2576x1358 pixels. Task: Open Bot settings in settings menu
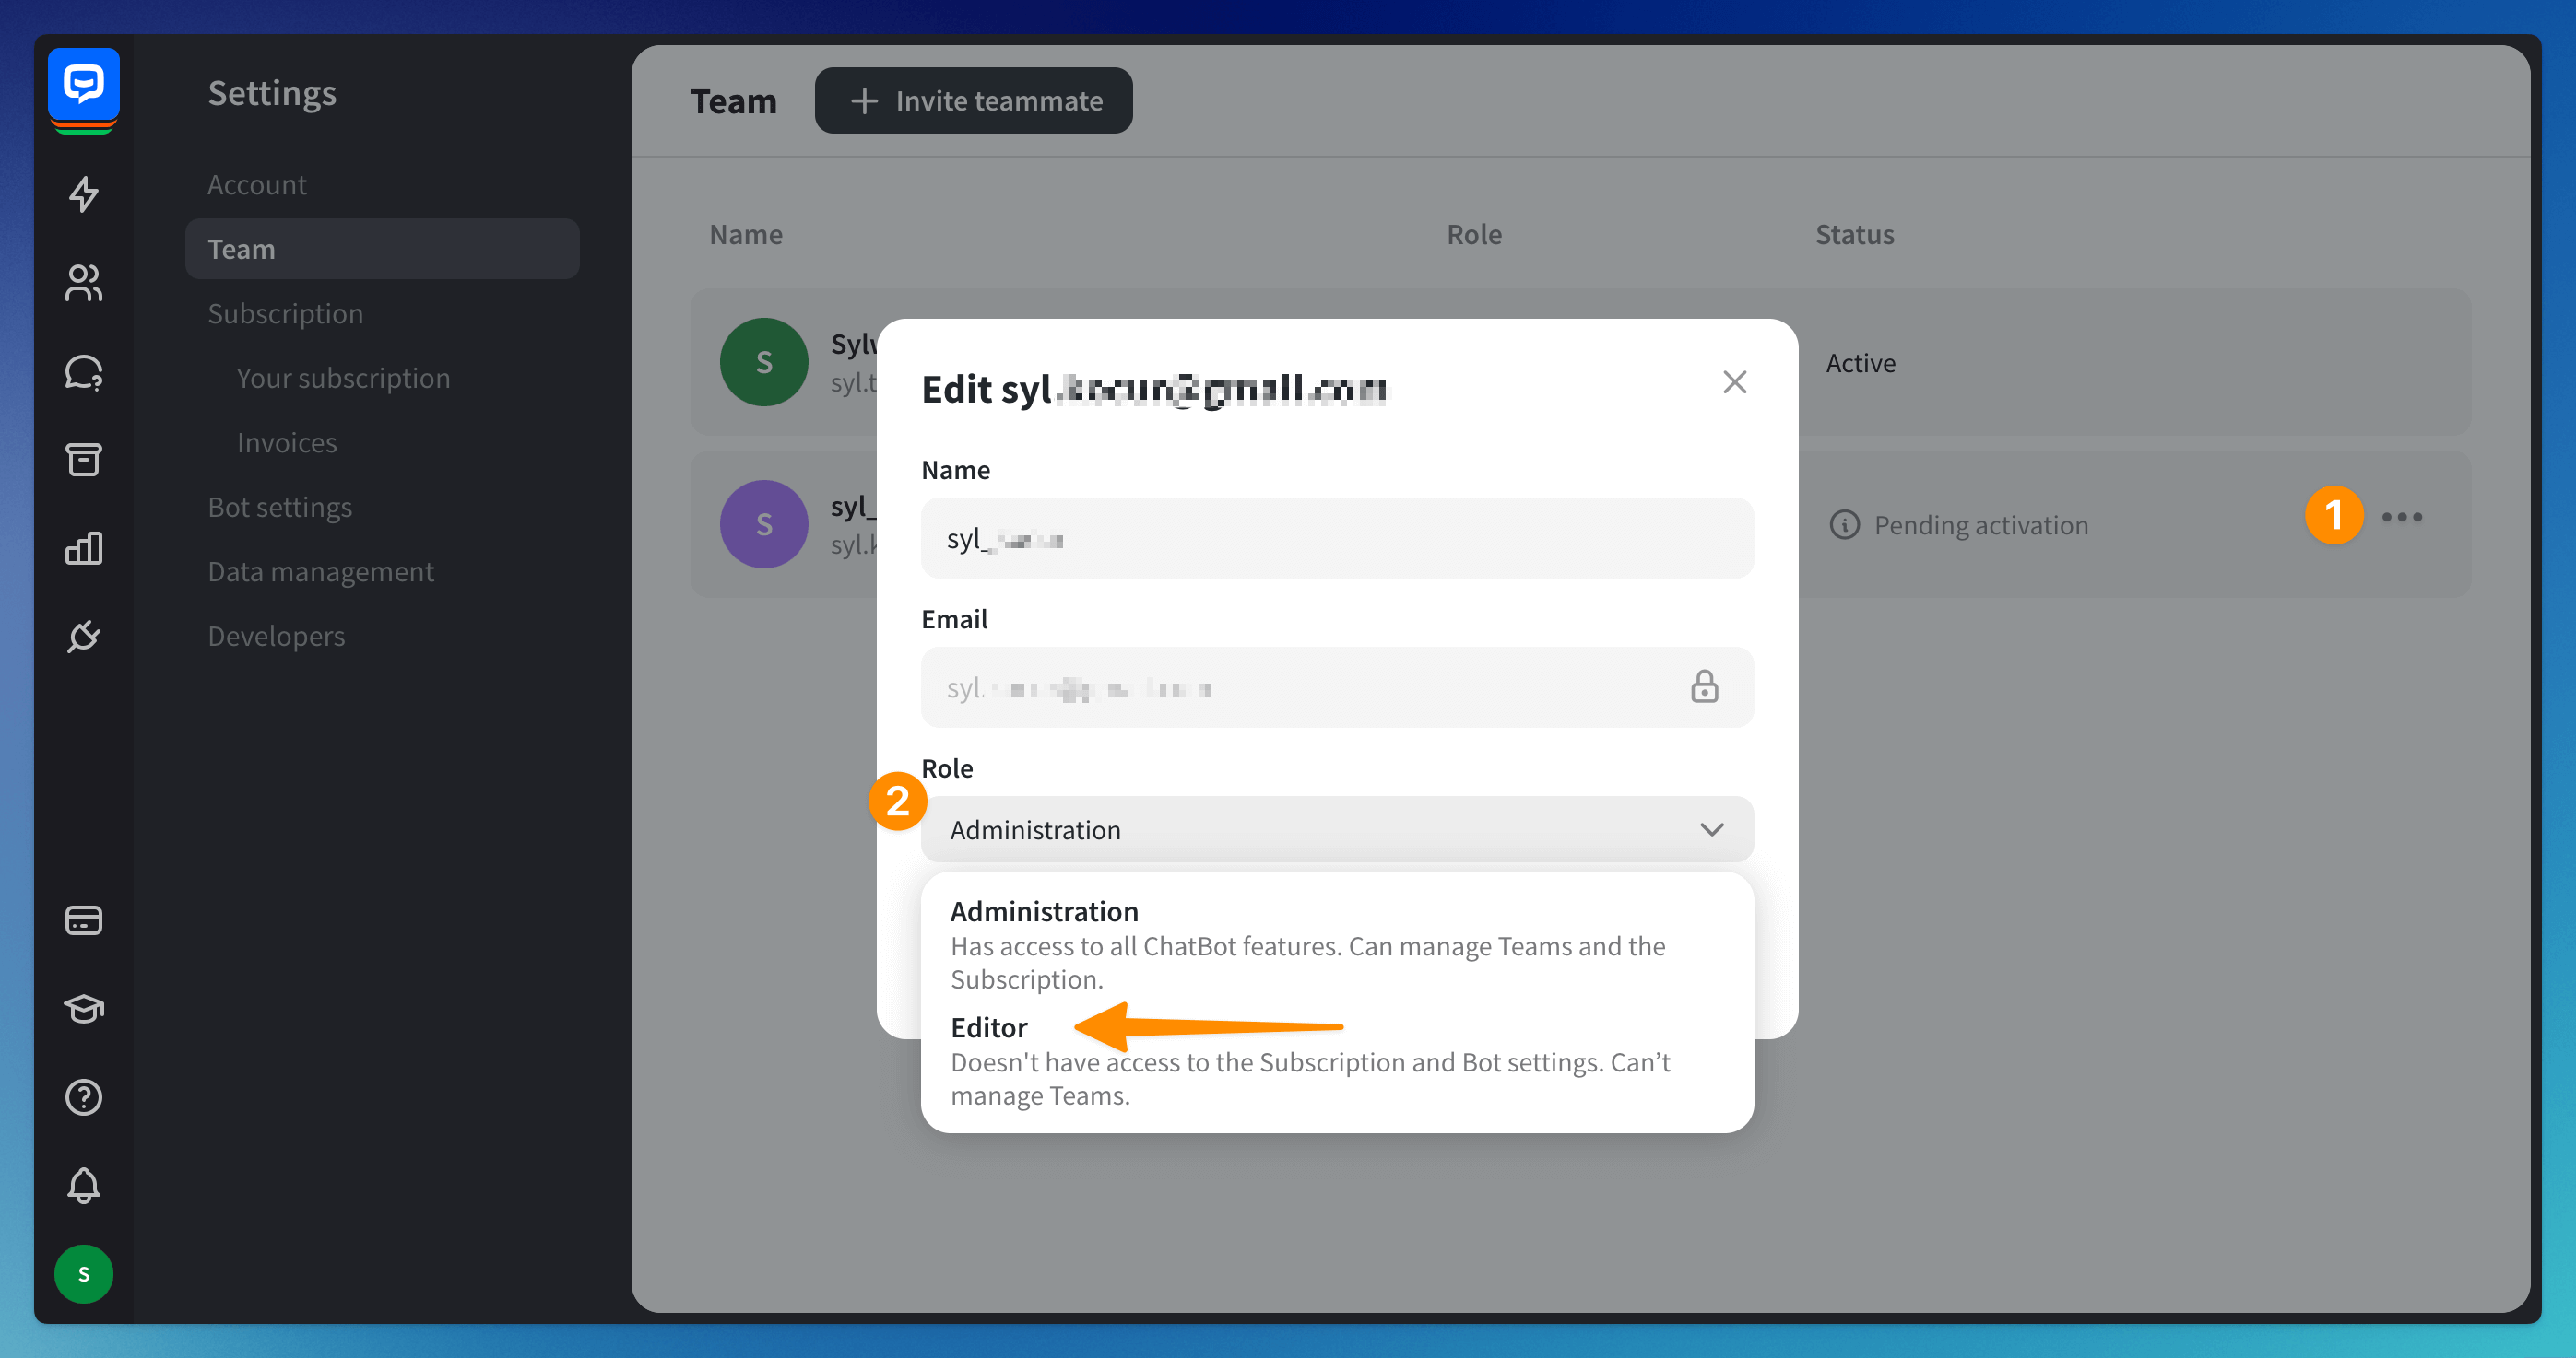(x=279, y=507)
